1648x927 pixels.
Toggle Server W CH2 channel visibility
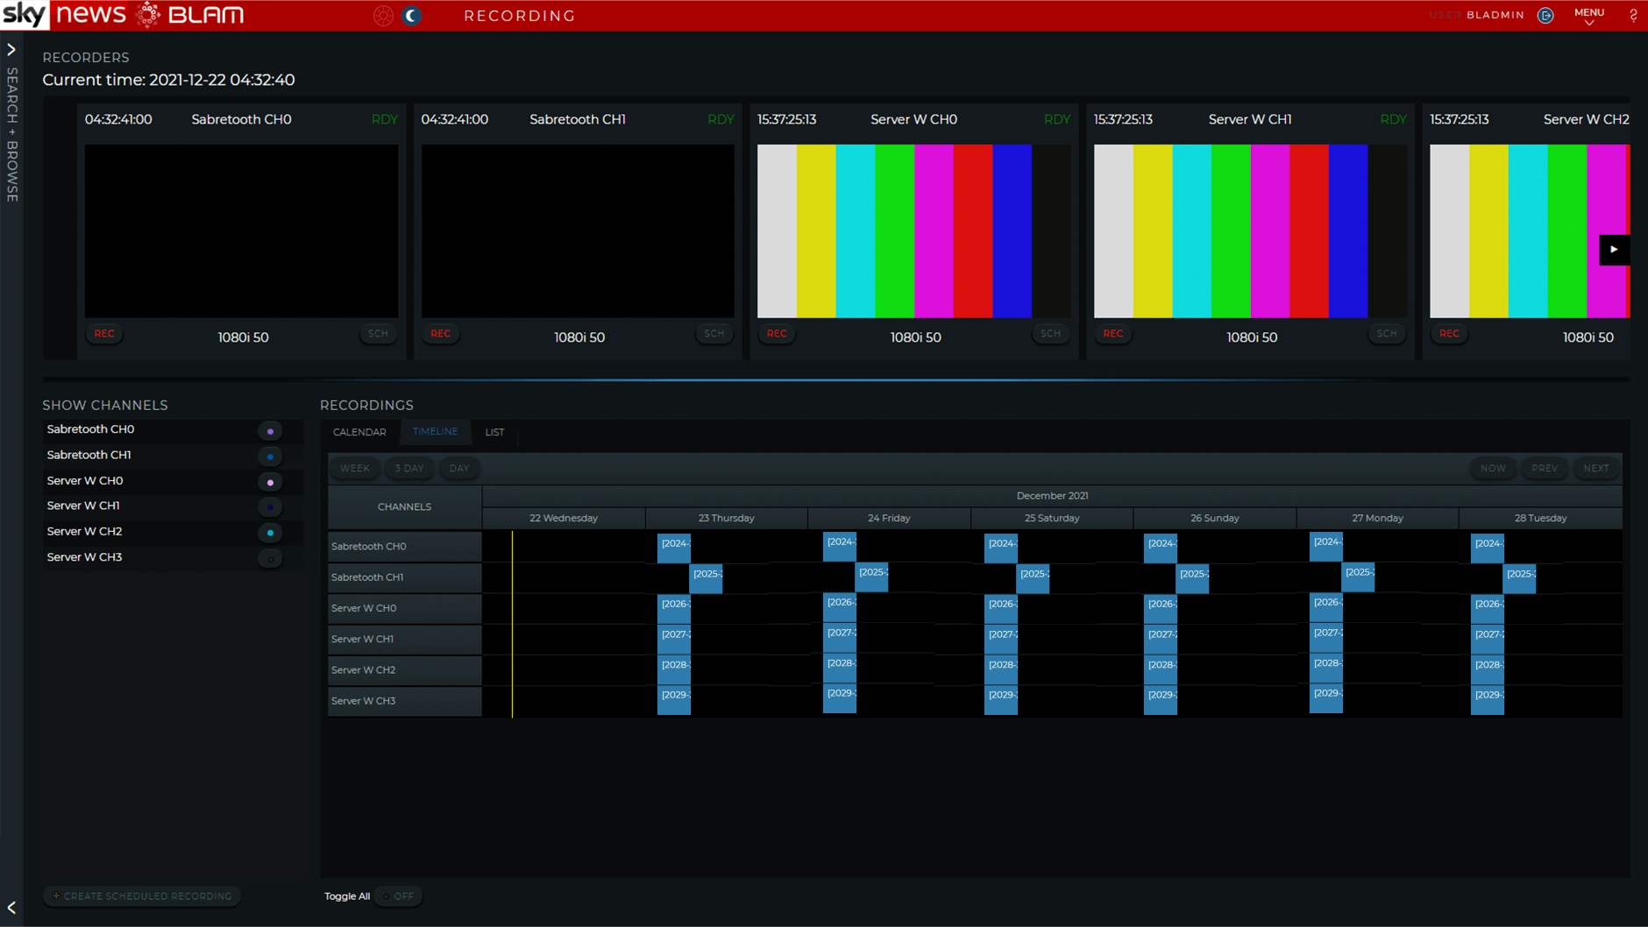[270, 533]
